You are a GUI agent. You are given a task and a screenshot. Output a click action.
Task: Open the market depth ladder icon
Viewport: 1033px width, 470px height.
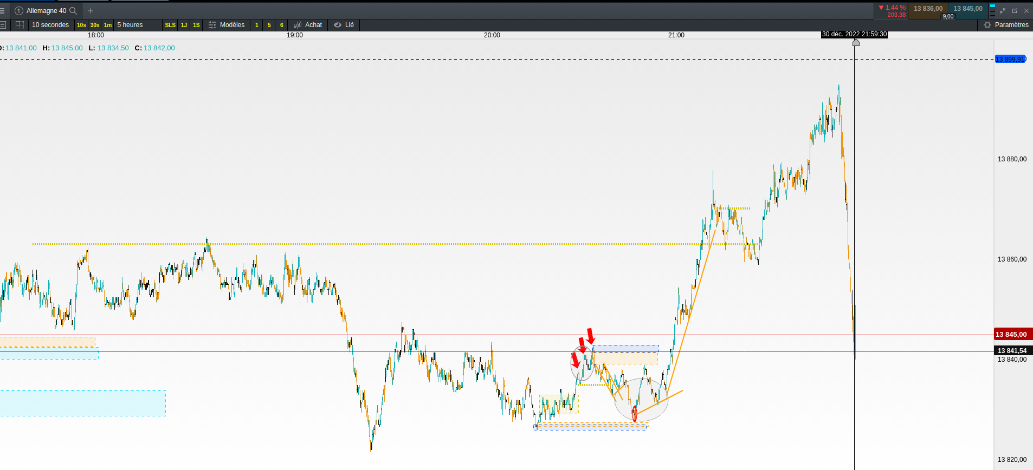992,11
